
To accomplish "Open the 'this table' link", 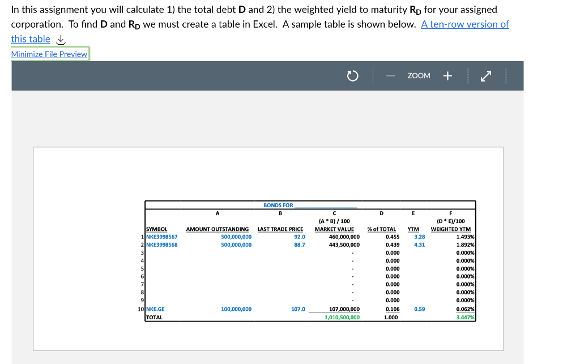I will (31, 39).
